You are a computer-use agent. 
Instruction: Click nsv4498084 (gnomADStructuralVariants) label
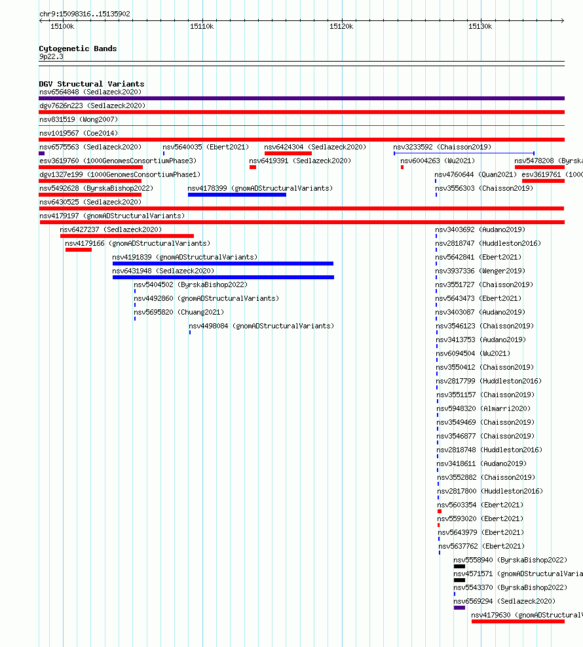(x=261, y=326)
